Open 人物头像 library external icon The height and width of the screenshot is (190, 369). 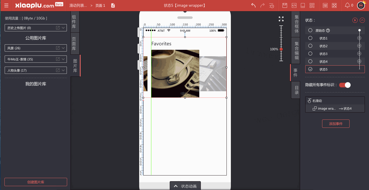[58, 70]
